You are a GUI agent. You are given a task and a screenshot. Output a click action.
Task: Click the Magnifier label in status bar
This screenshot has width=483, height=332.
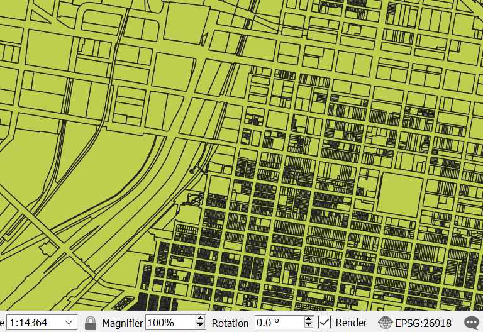coord(122,323)
